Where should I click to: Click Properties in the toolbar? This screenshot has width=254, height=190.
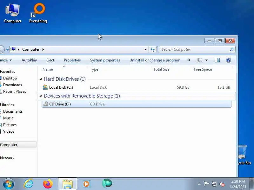[x=72, y=60]
